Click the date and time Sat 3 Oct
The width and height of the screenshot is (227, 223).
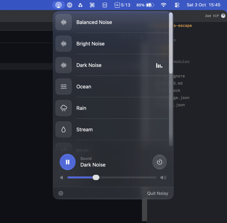(203, 5)
